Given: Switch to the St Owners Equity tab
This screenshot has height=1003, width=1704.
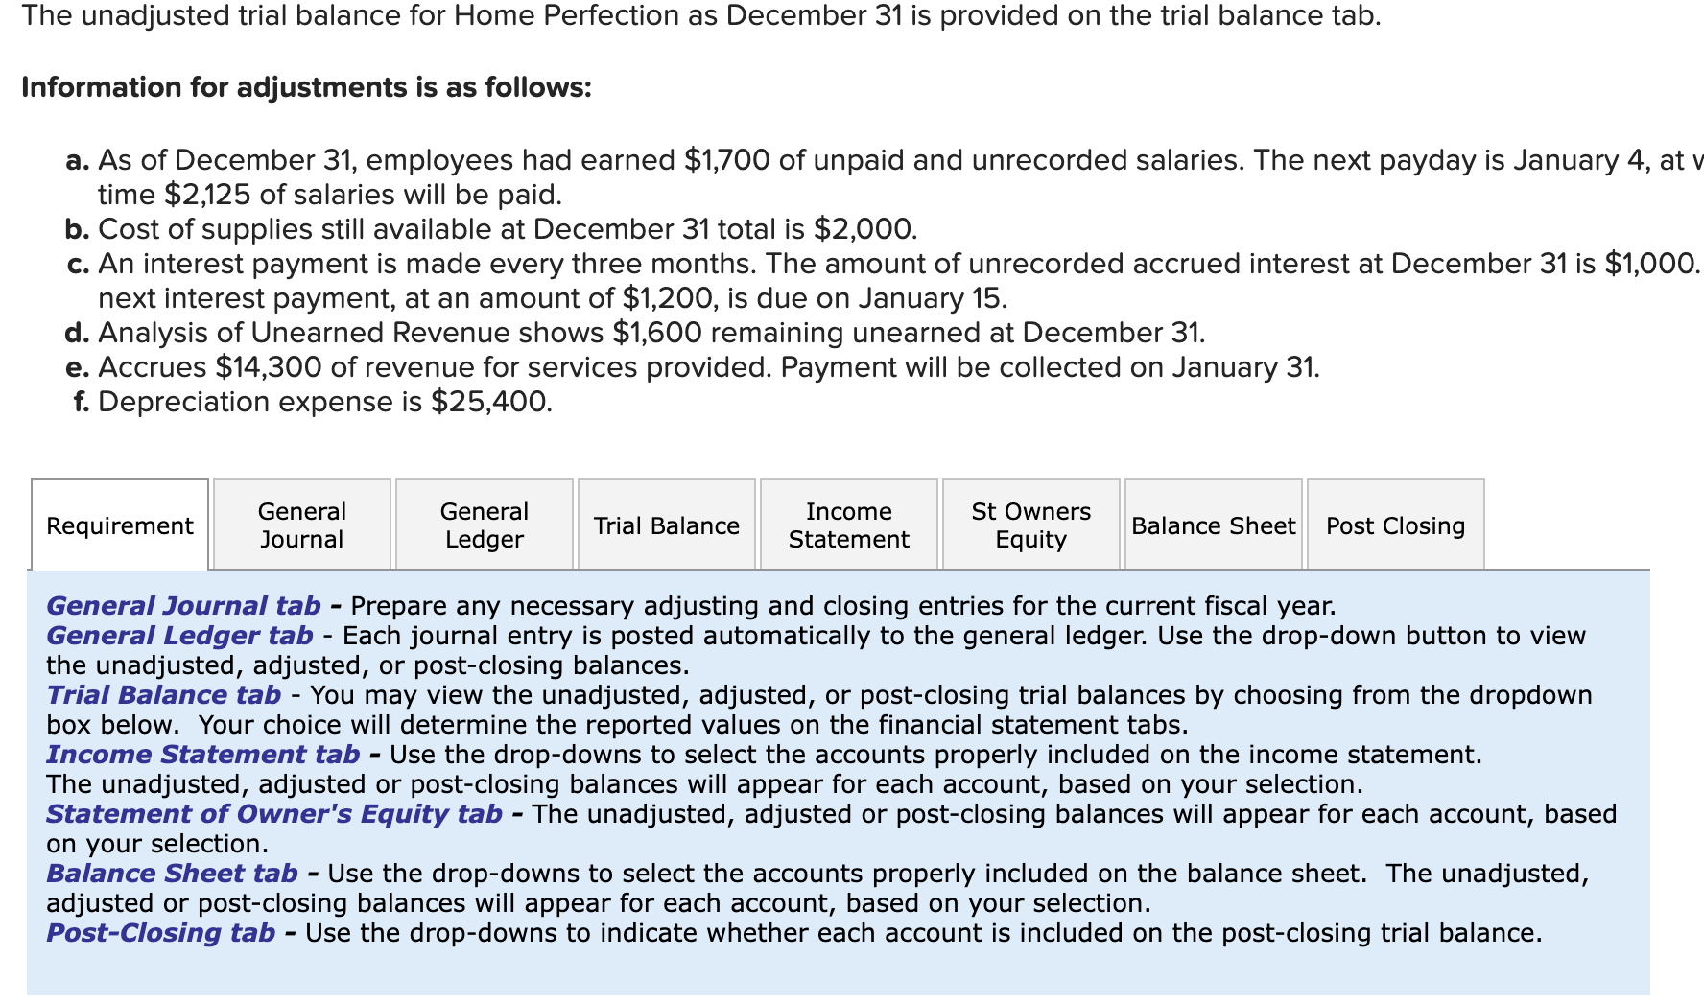Looking at the screenshot, I should (1029, 525).
